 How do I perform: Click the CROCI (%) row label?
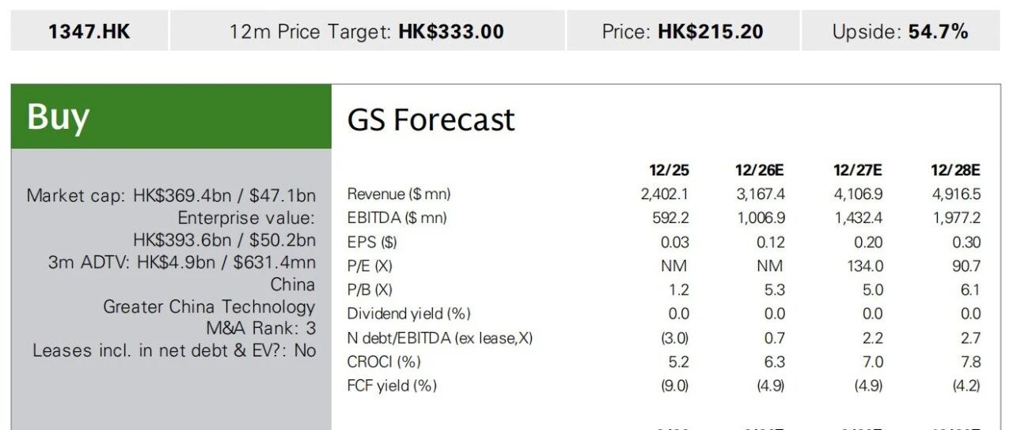(x=384, y=362)
